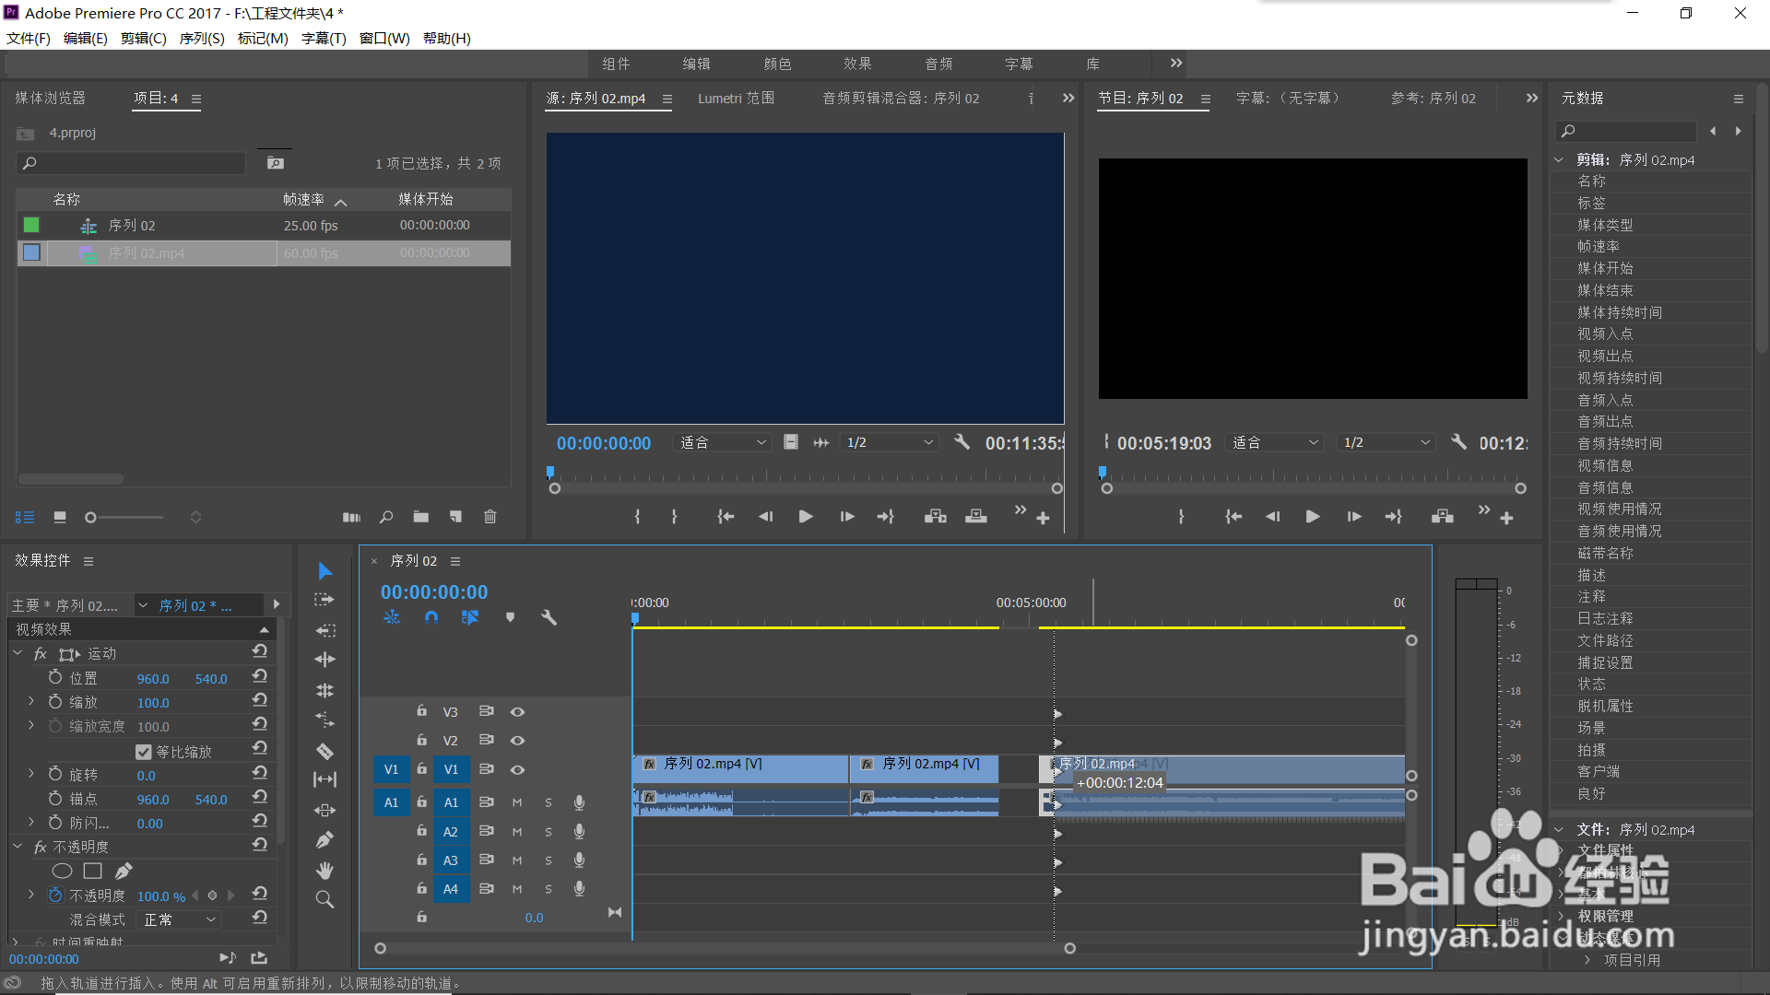Expand the Scale property
Viewport: 1770px width, 995px height.
(x=31, y=701)
